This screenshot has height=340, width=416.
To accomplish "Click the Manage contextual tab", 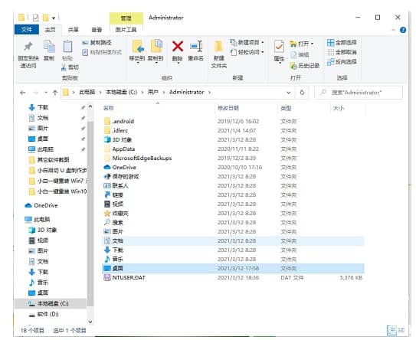I will pyautogui.click(x=126, y=18).
